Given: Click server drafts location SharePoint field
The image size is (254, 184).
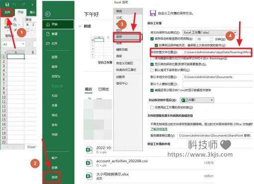Looking at the screenshot, I should pyautogui.click(x=215, y=135).
